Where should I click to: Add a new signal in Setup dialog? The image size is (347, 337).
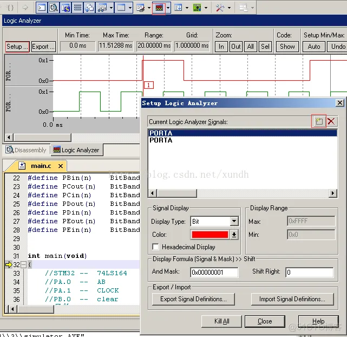click(319, 121)
